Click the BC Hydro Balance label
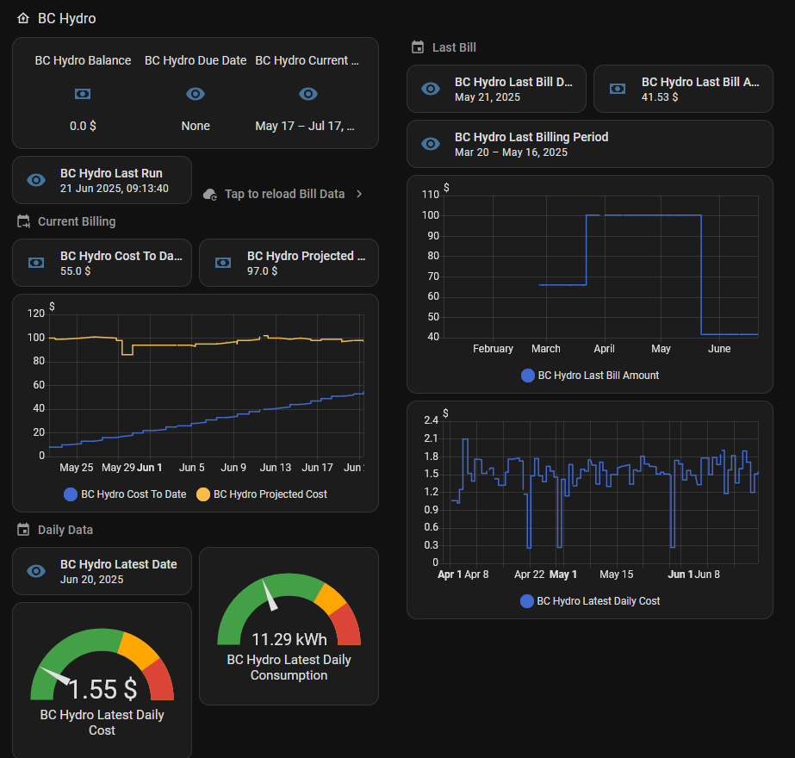This screenshot has height=758, width=795. point(84,61)
